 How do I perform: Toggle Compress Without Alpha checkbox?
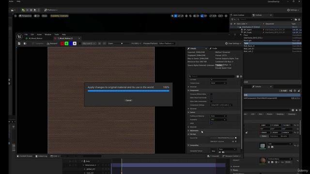click(211, 94)
